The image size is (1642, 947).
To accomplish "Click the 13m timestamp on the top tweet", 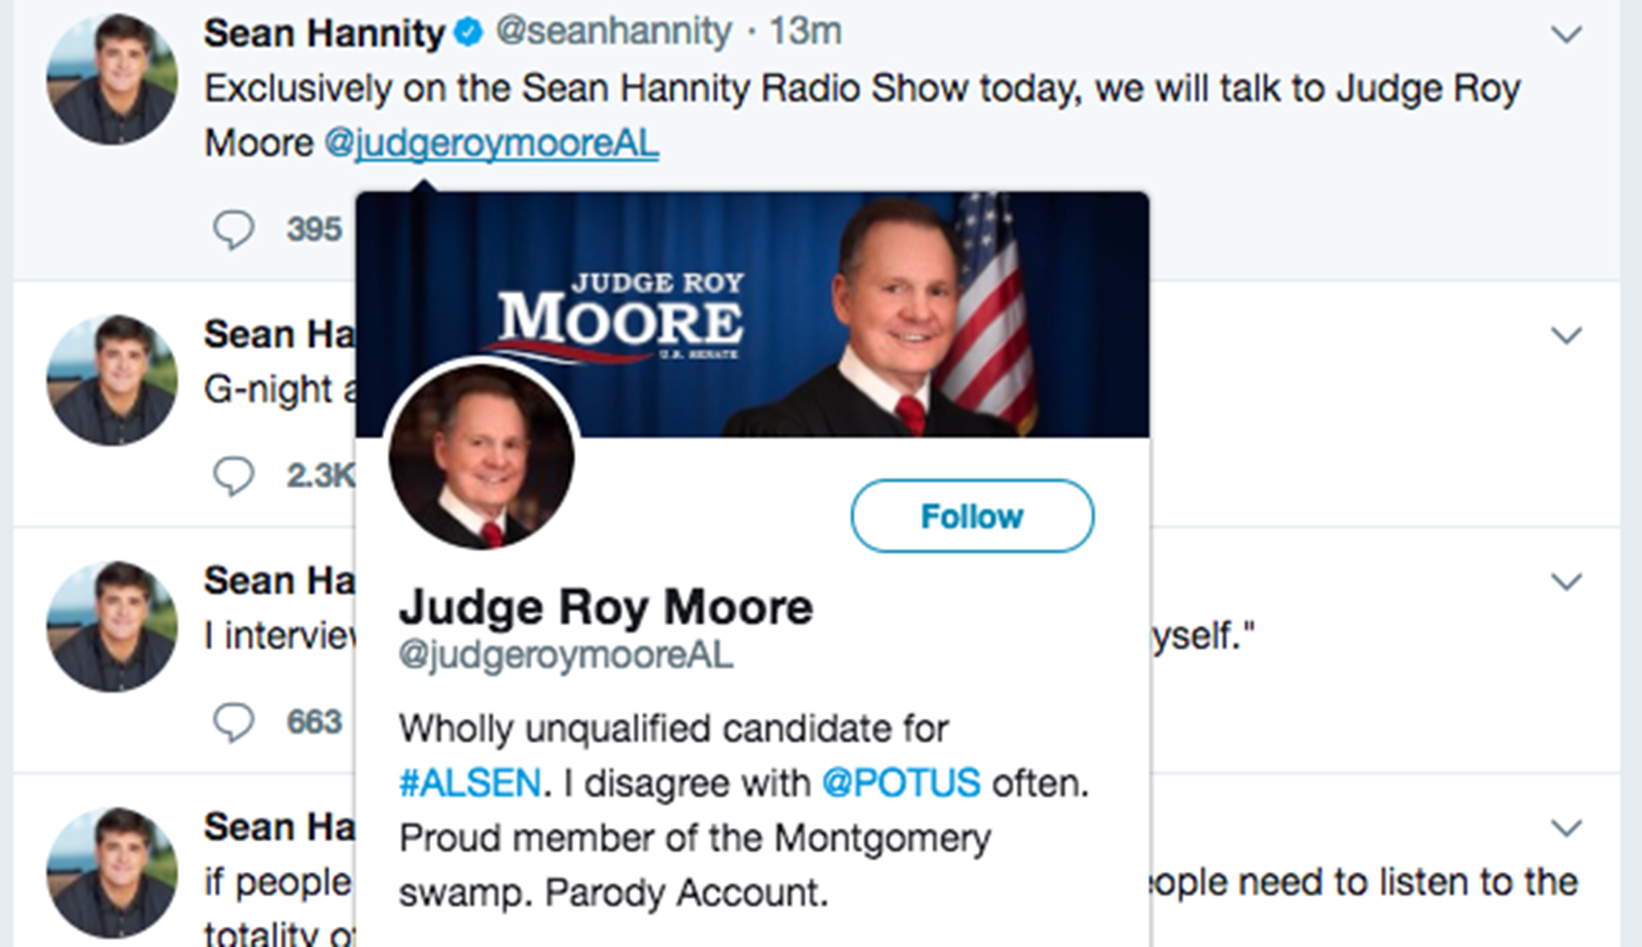I will pos(805,32).
